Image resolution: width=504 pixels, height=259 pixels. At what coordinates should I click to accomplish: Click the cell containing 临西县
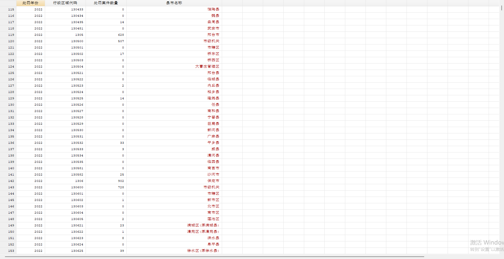pyautogui.click(x=174, y=162)
